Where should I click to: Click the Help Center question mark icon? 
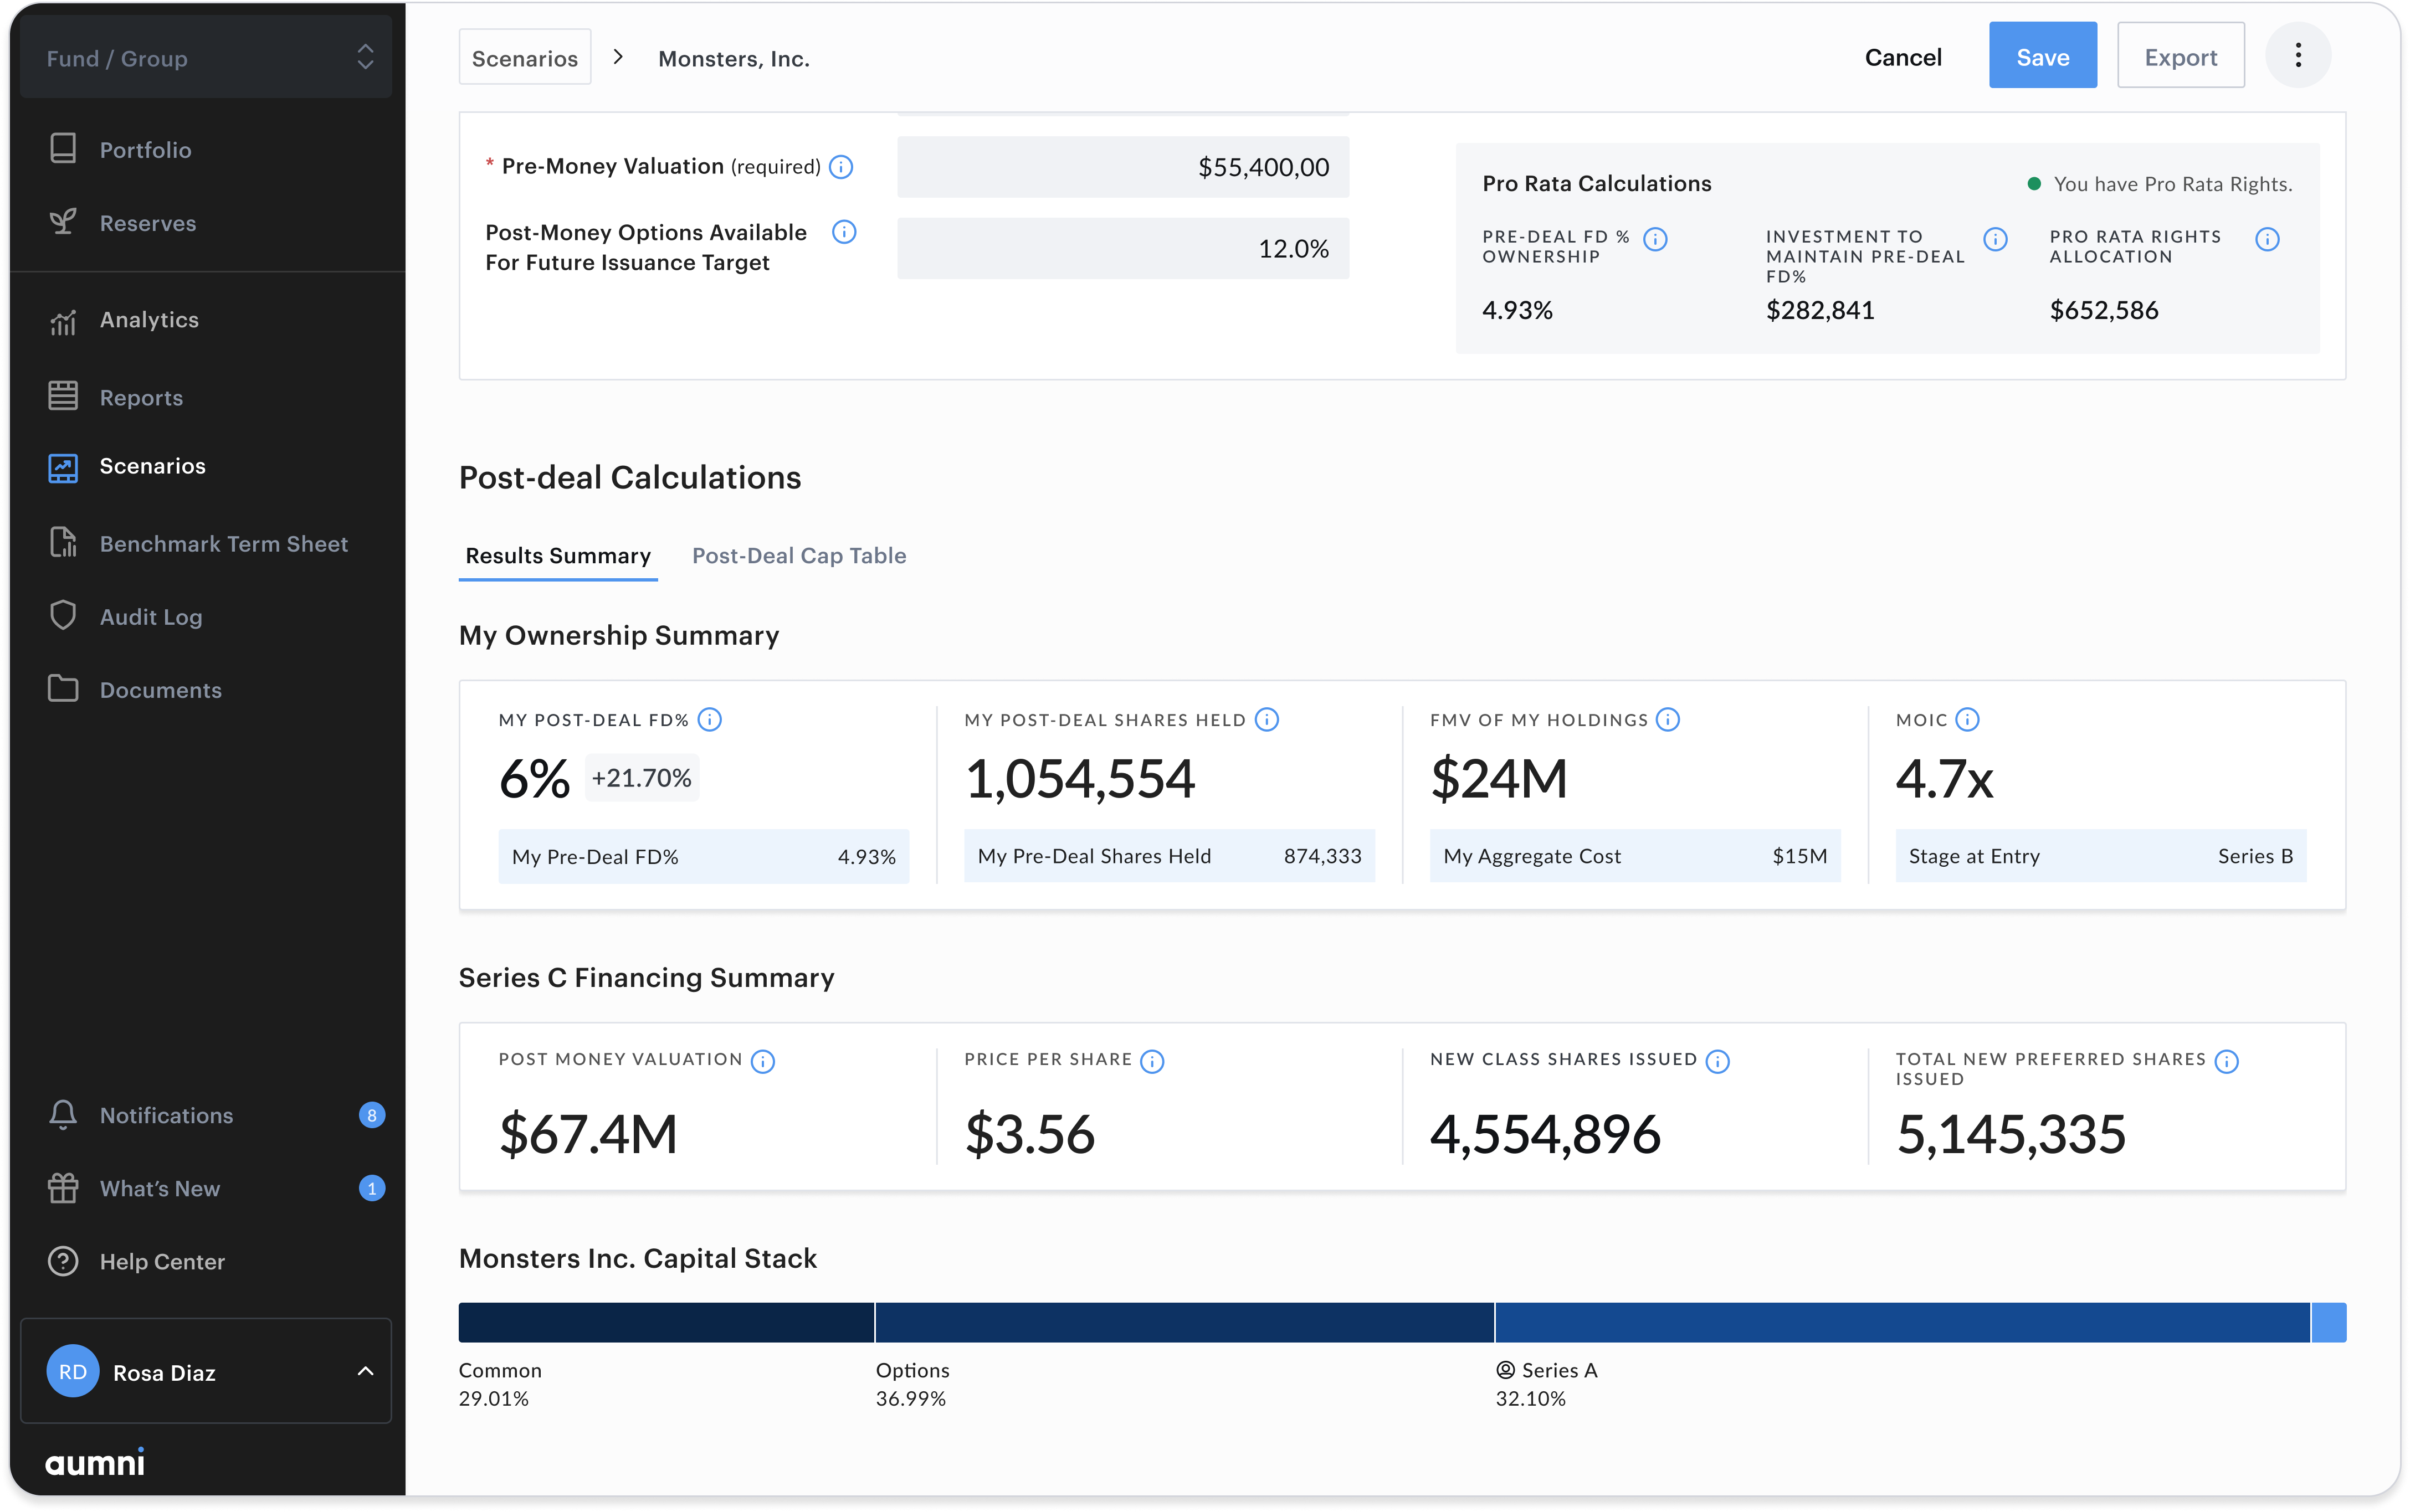(x=63, y=1261)
